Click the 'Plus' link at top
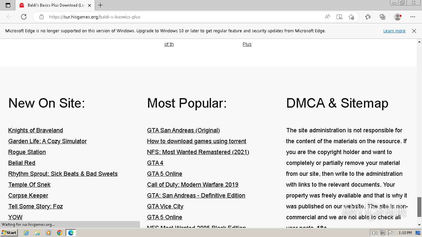 247,44
